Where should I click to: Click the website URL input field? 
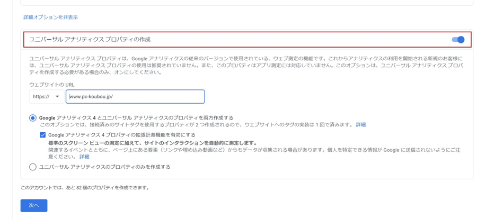[135, 97]
